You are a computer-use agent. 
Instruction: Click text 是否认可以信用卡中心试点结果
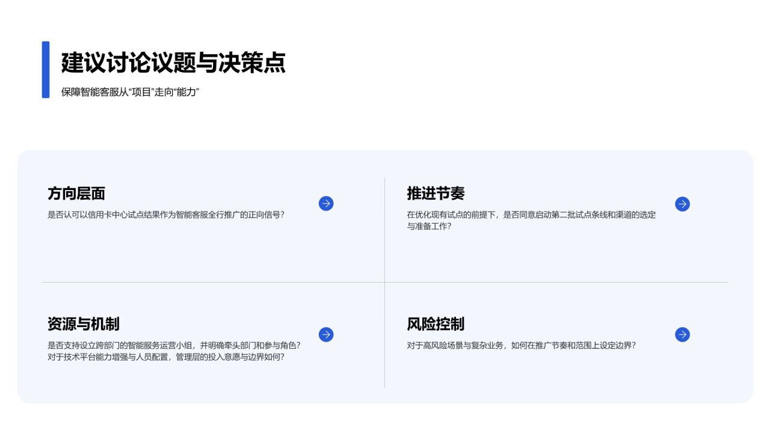[x=103, y=215]
